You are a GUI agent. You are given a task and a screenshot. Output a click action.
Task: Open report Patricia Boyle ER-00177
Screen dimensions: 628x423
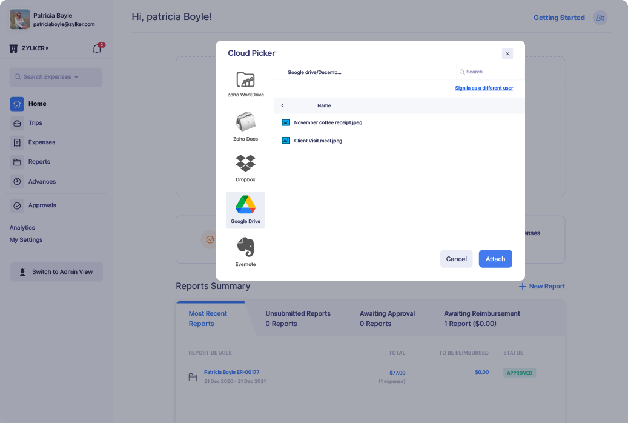pos(231,372)
